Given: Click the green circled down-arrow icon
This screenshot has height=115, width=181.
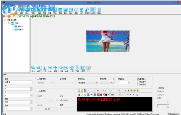Looking at the screenshot, I should (x=135, y=91).
